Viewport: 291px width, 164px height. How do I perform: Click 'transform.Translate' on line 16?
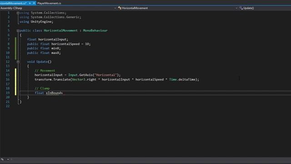pyautogui.click(x=53, y=80)
